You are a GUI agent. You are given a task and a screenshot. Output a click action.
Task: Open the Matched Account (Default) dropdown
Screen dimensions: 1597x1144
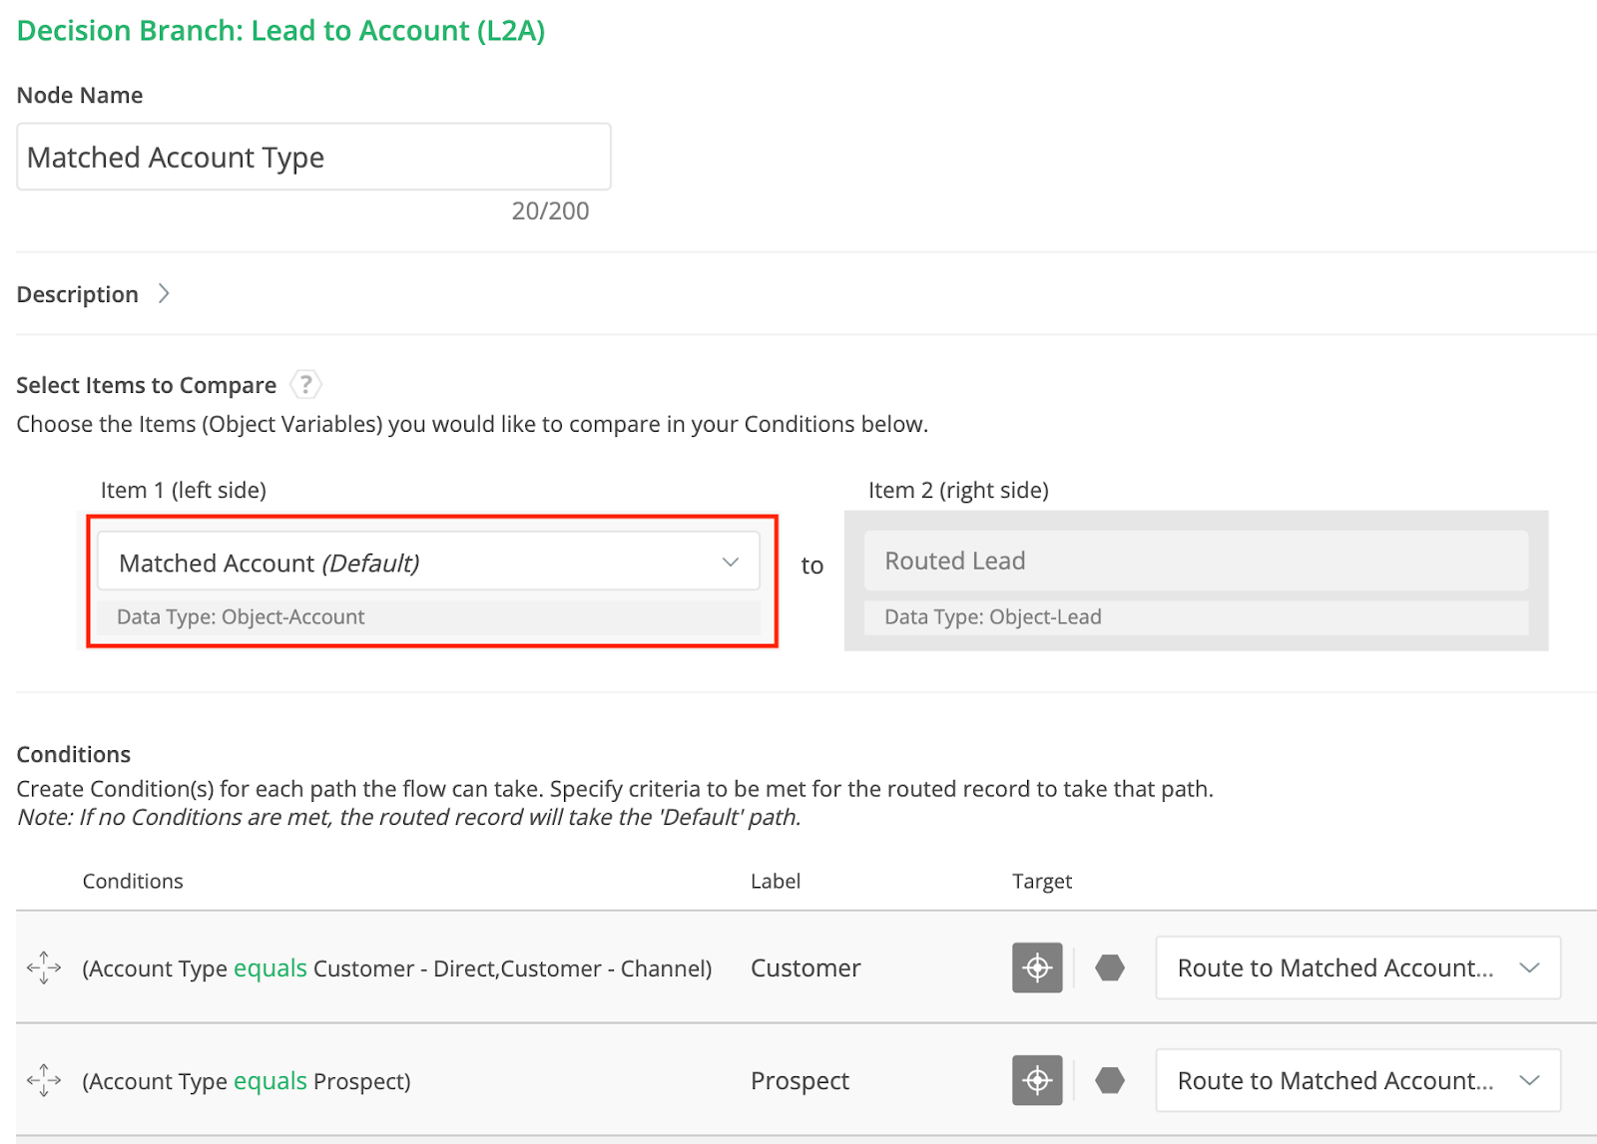pos(428,563)
